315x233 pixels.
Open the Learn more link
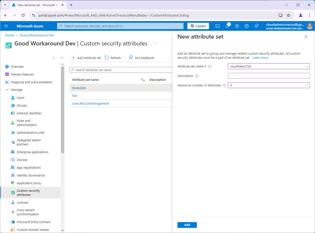(260, 58)
